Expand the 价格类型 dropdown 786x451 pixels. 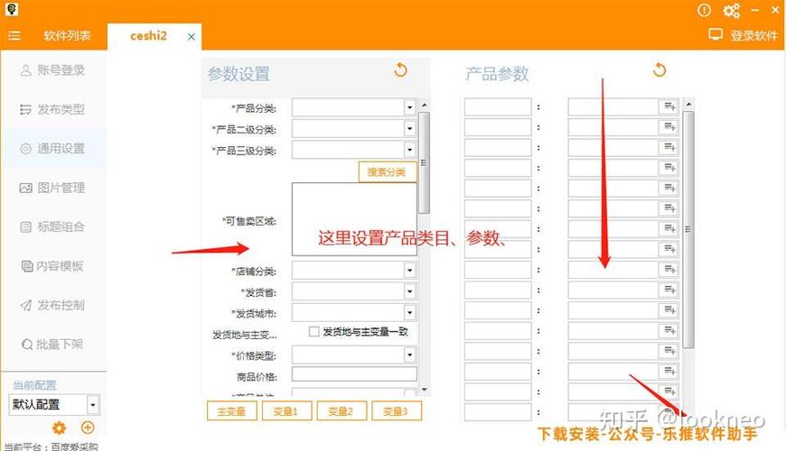pos(409,354)
